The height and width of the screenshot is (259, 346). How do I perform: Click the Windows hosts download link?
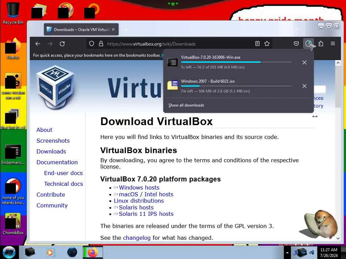pyautogui.click(x=139, y=188)
